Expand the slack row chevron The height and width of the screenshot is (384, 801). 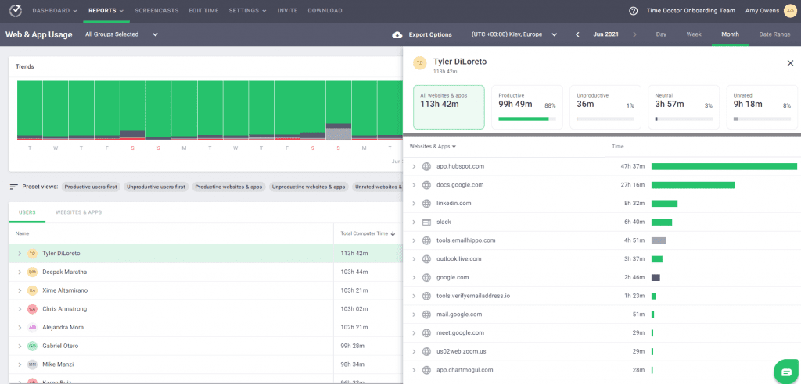pos(414,222)
